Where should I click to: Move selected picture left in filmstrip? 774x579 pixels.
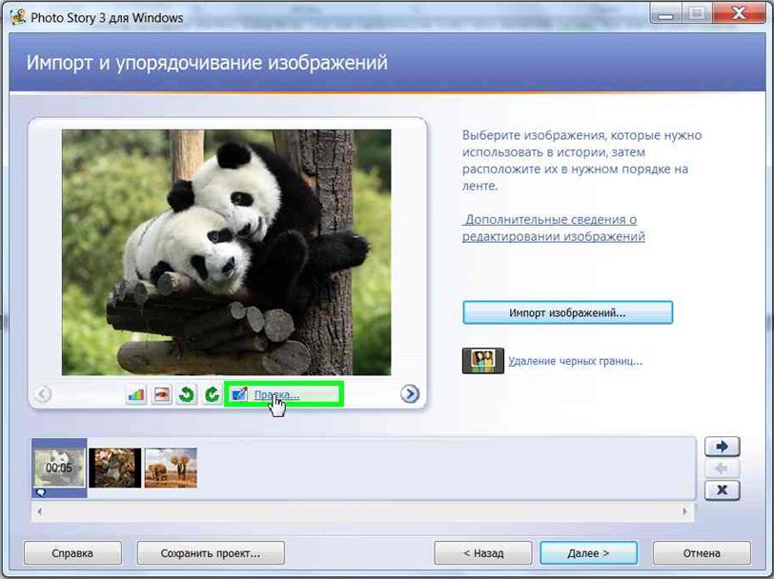point(723,469)
